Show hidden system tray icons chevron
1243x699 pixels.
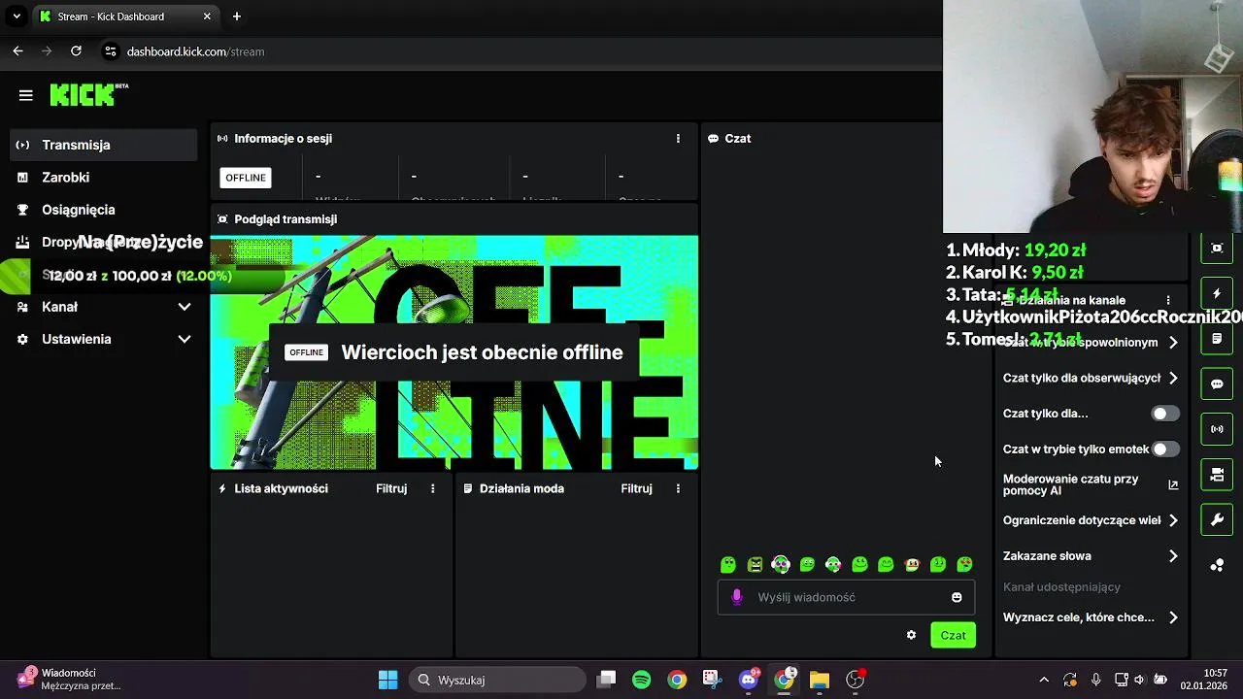point(1044,680)
